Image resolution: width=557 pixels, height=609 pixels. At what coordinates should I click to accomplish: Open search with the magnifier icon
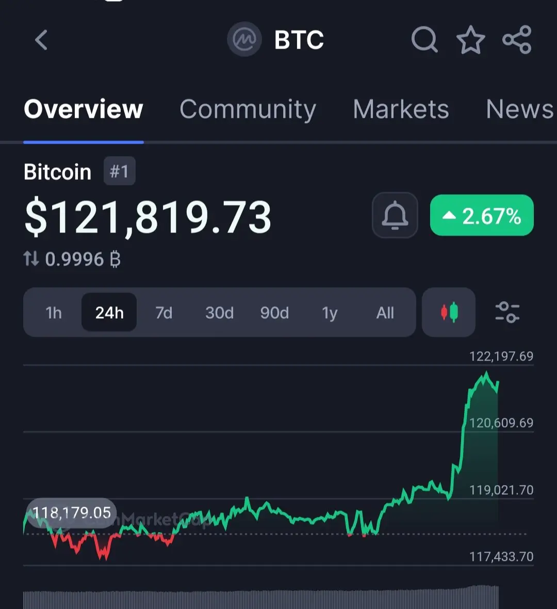click(x=424, y=40)
